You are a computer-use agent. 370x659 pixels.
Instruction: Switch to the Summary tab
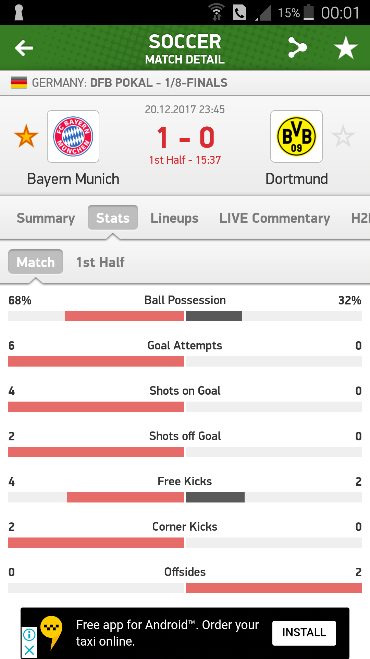(46, 218)
